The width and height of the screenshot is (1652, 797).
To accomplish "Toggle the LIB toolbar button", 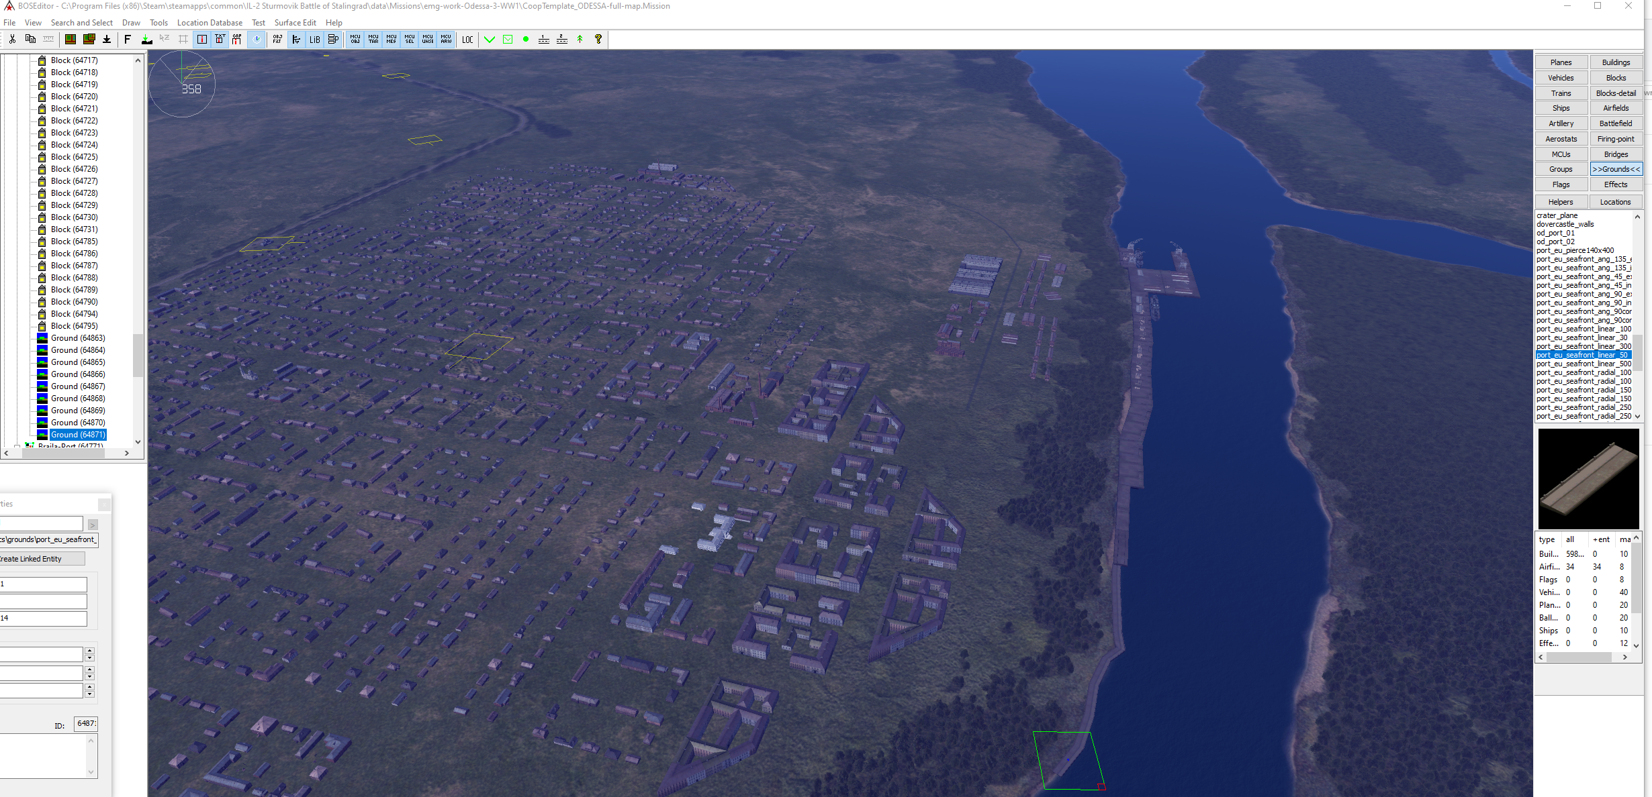I will (x=314, y=39).
